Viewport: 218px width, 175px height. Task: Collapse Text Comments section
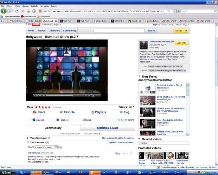point(28,142)
